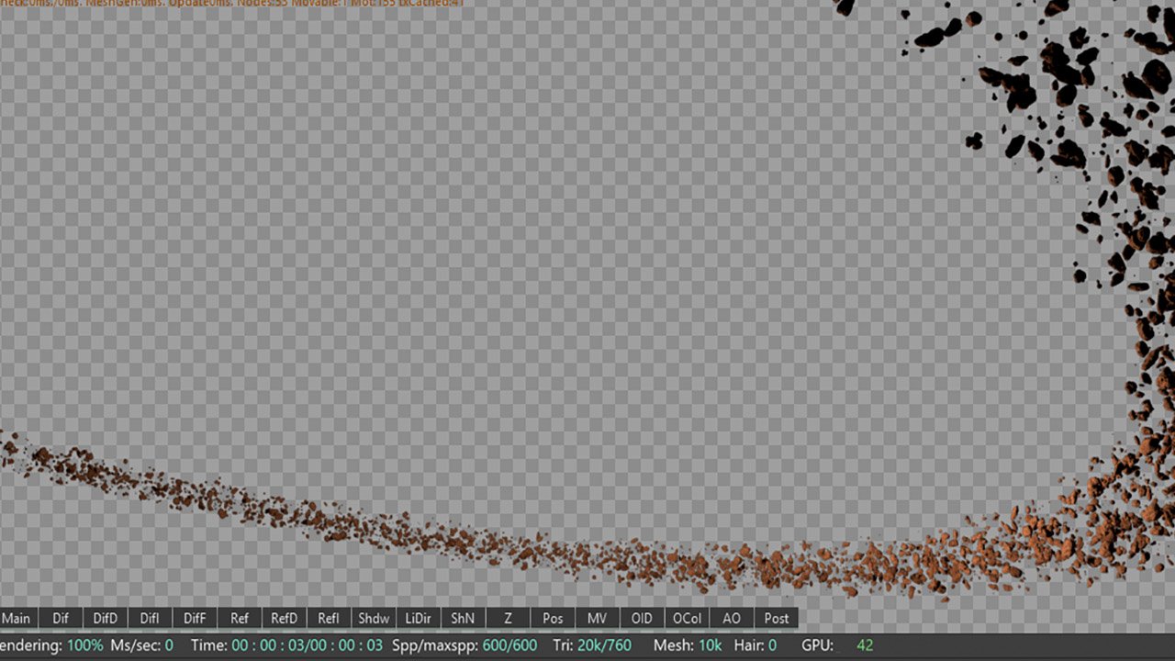Open the DifD diffuse direct pass
The width and height of the screenshot is (1175, 661).
click(106, 619)
